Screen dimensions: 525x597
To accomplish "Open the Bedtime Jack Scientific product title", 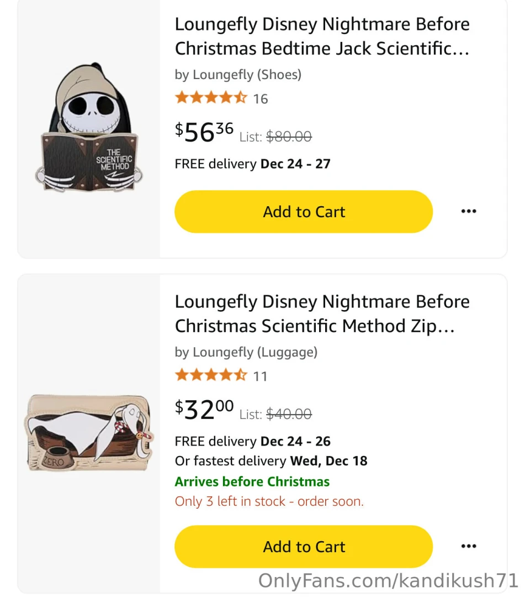I will (x=322, y=36).
